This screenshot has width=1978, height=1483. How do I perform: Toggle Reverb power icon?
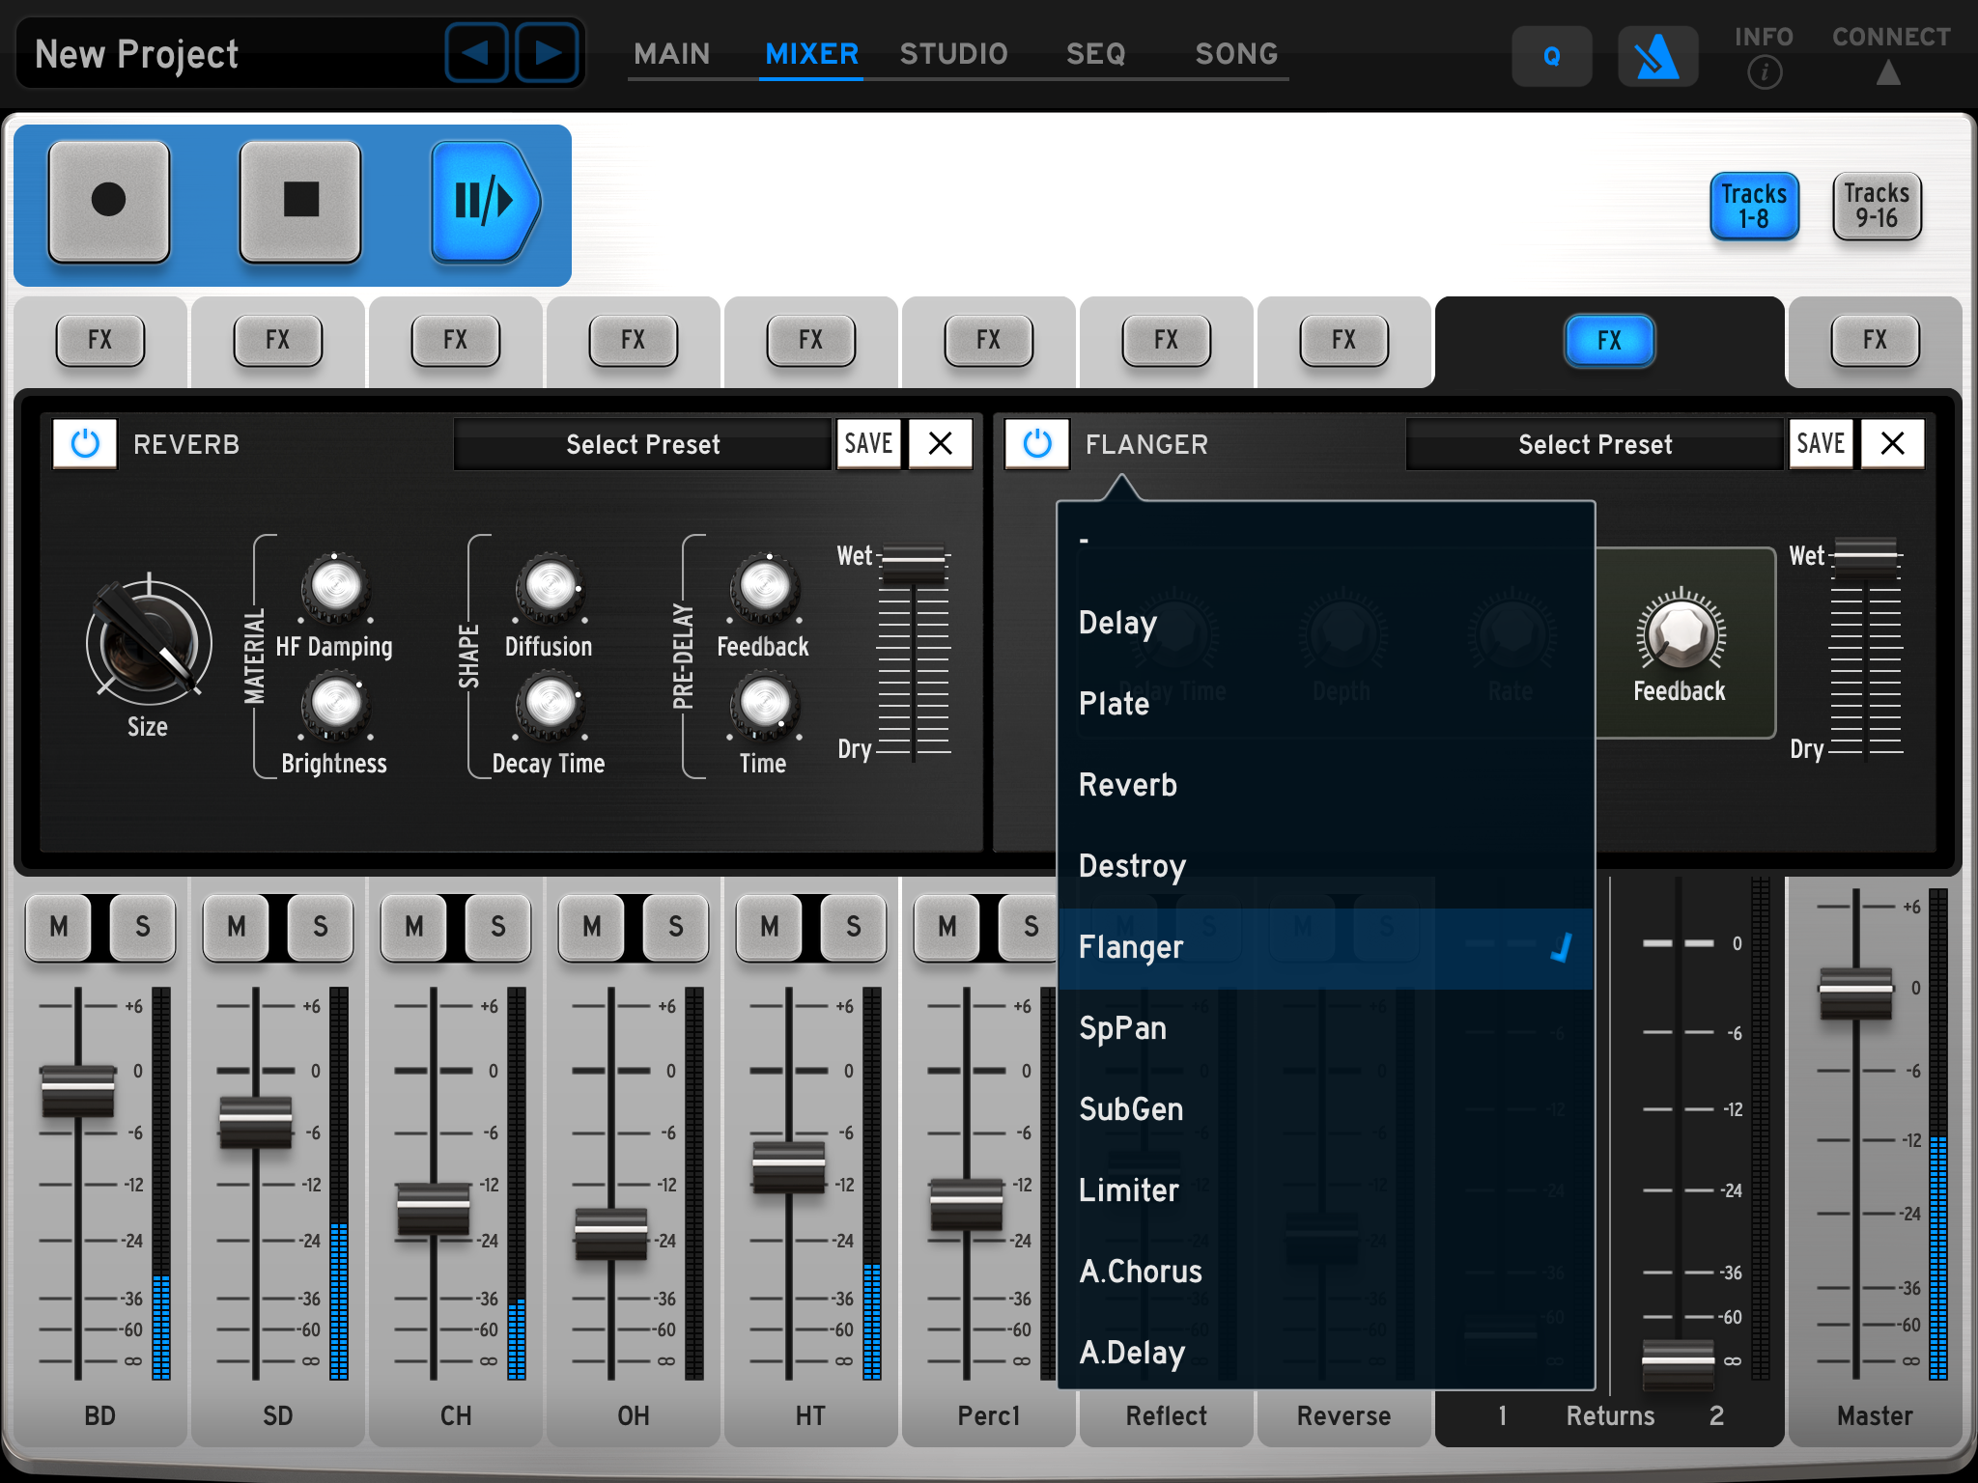(x=85, y=444)
